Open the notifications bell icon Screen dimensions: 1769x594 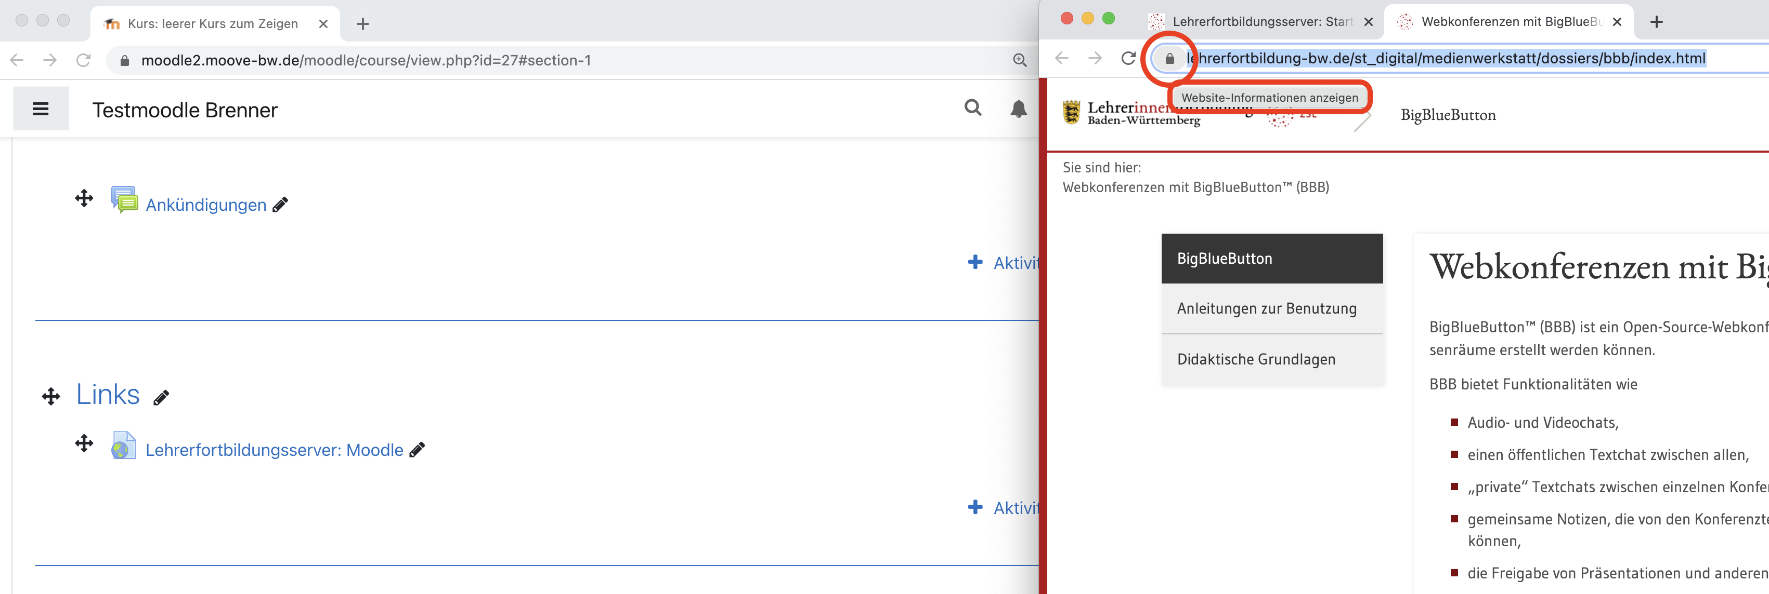point(1019,109)
